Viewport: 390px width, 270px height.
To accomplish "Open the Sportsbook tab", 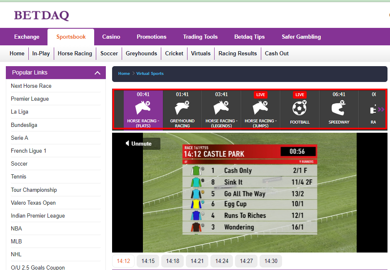I will [71, 37].
